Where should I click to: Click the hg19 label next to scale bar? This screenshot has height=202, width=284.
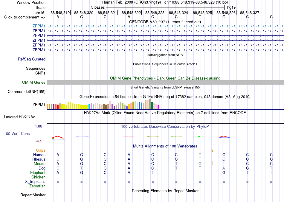(231, 7)
